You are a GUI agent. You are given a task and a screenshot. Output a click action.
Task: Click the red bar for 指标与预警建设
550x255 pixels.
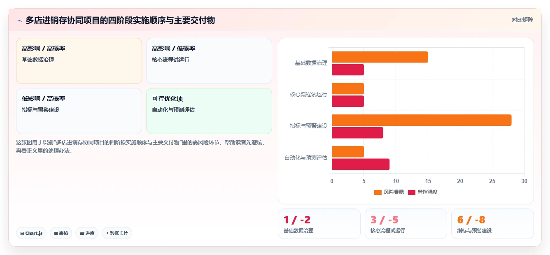tap(357, 133)
